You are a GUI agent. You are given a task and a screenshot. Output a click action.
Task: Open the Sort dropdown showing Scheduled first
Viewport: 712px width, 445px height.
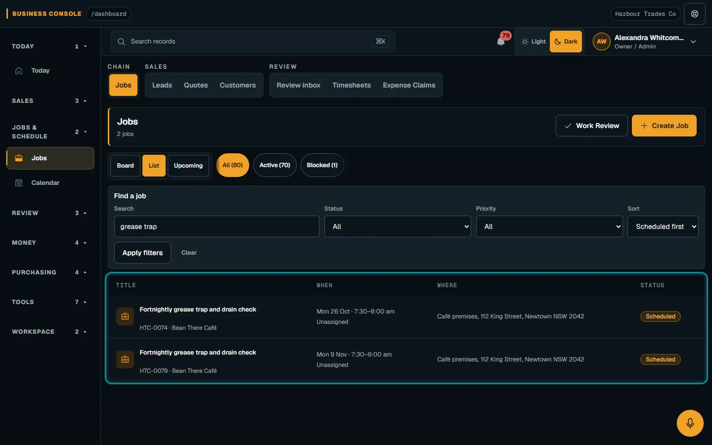click(663, 226)
